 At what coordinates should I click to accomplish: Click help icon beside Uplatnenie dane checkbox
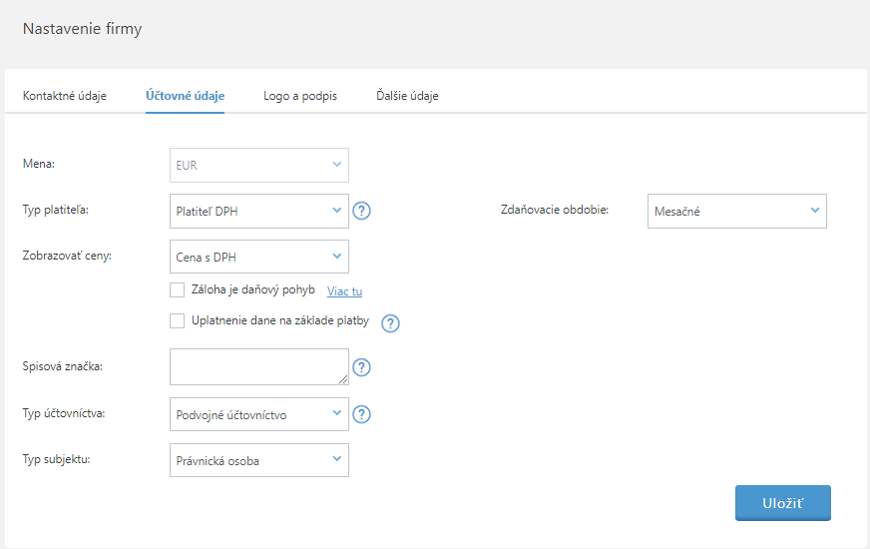391,322
